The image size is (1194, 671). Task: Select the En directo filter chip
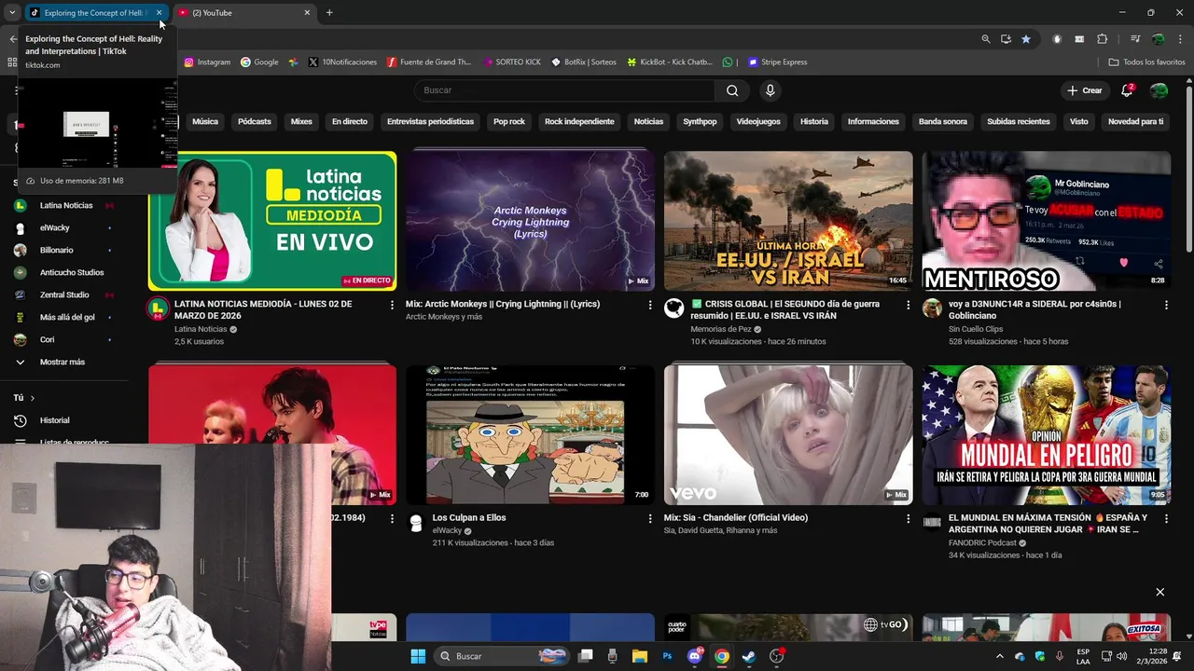point(350,122)
